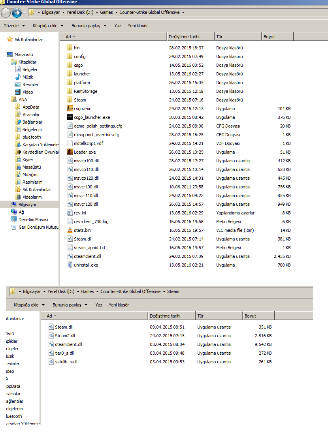The height and width of the screenshot is (436, 328).
Task: Select Videolarım in the navigation tree
Action: click(32, 197)
